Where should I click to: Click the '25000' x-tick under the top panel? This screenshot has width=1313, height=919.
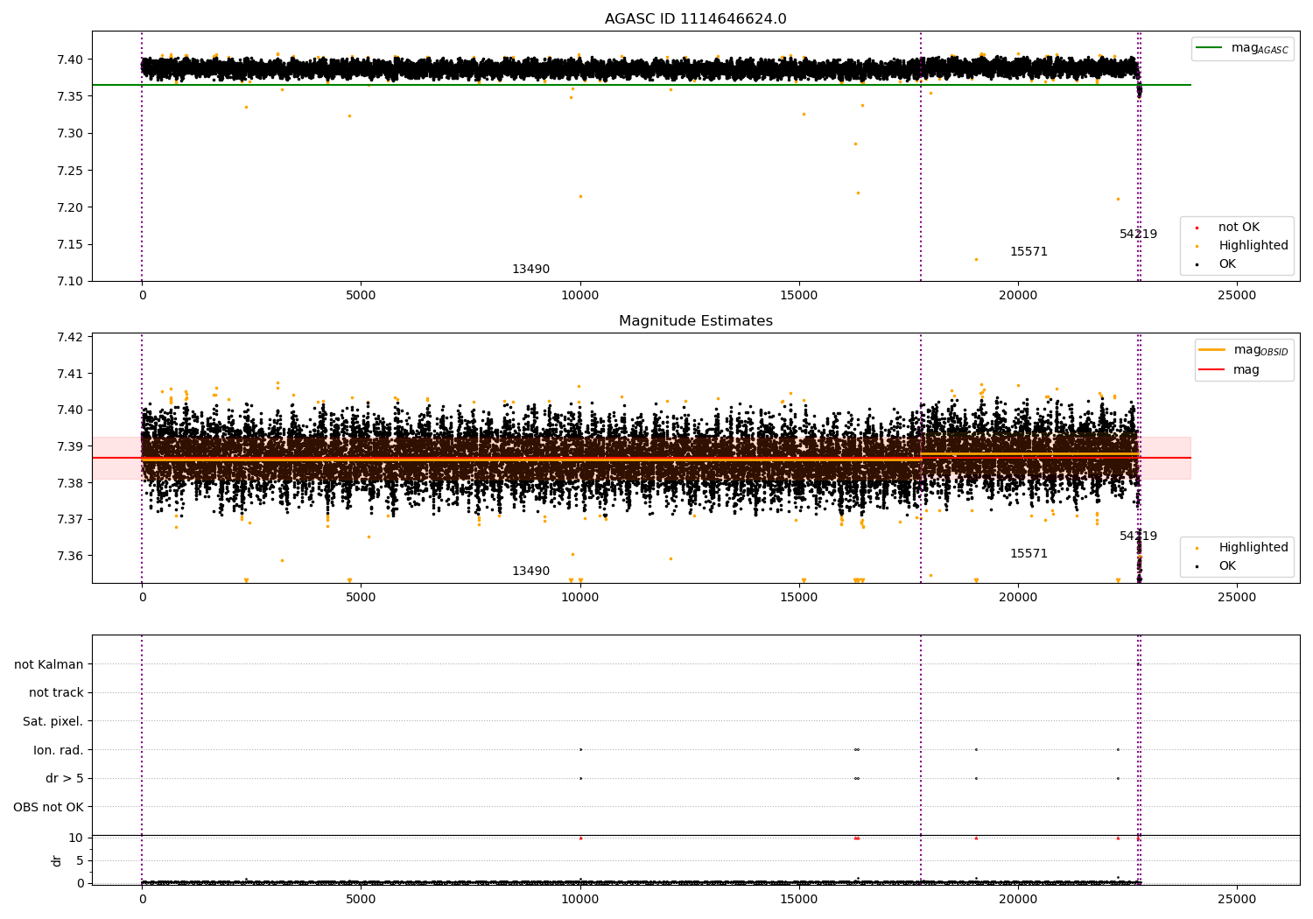(x=1237, y=296)
